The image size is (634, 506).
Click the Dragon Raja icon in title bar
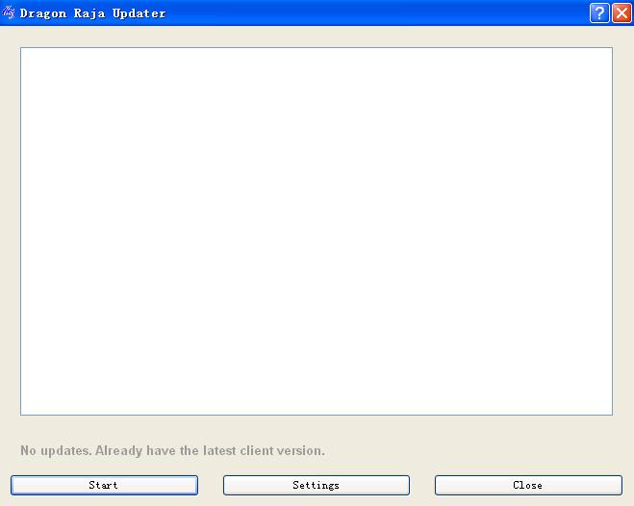[x=10, y=13]
